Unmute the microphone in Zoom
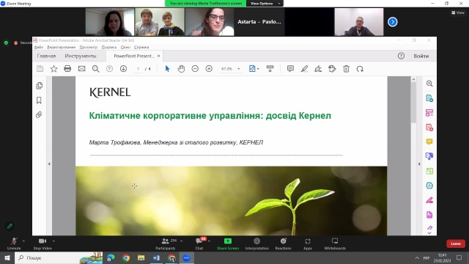 coord(14,243)
